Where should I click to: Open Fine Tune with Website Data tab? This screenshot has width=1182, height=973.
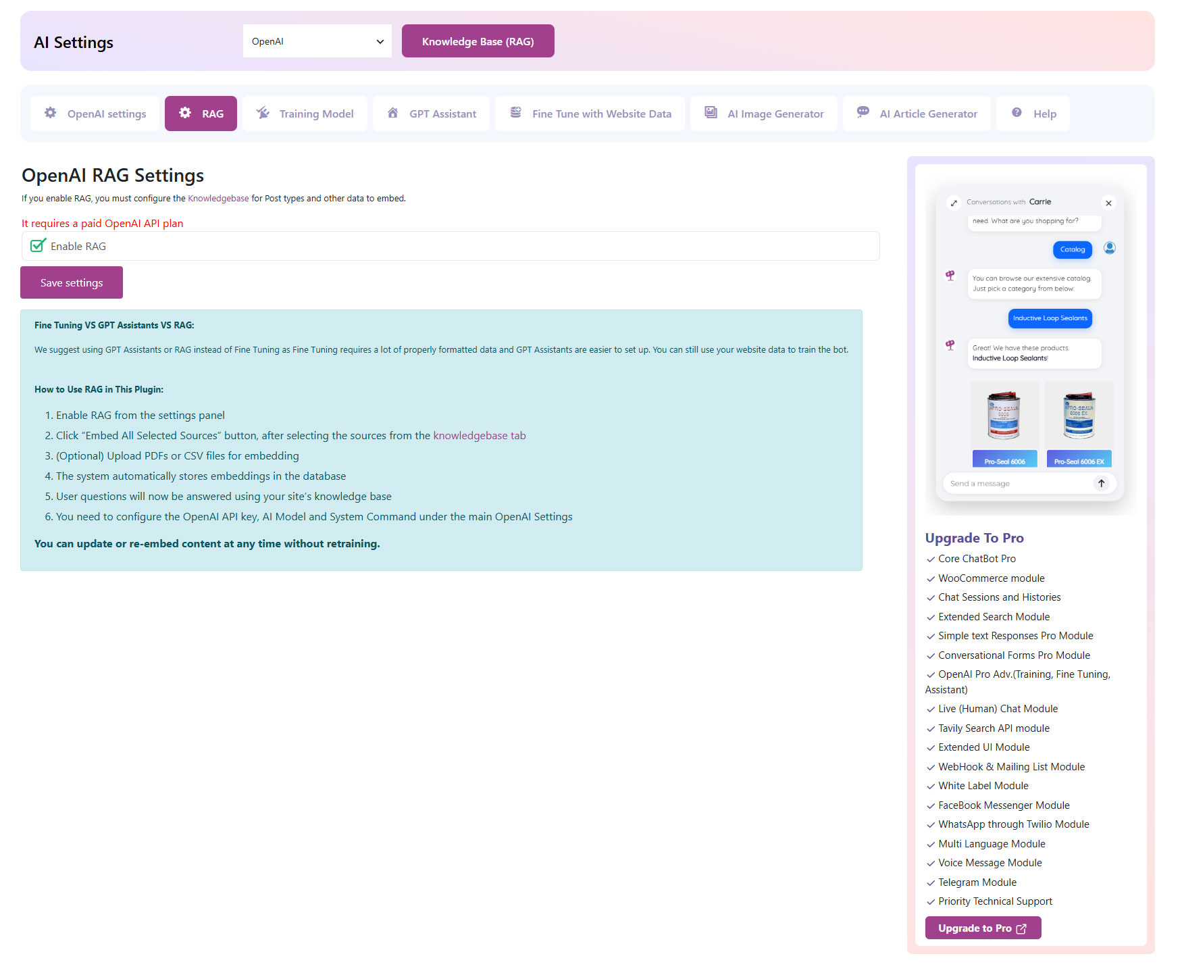click(590, 114)
